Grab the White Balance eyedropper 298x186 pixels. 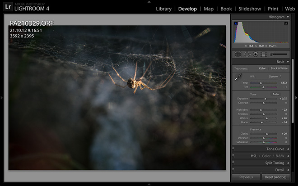(238, 77)
